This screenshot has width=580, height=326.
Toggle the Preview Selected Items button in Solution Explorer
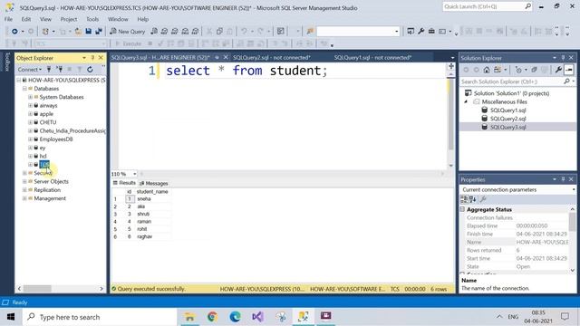coord(569,70)
